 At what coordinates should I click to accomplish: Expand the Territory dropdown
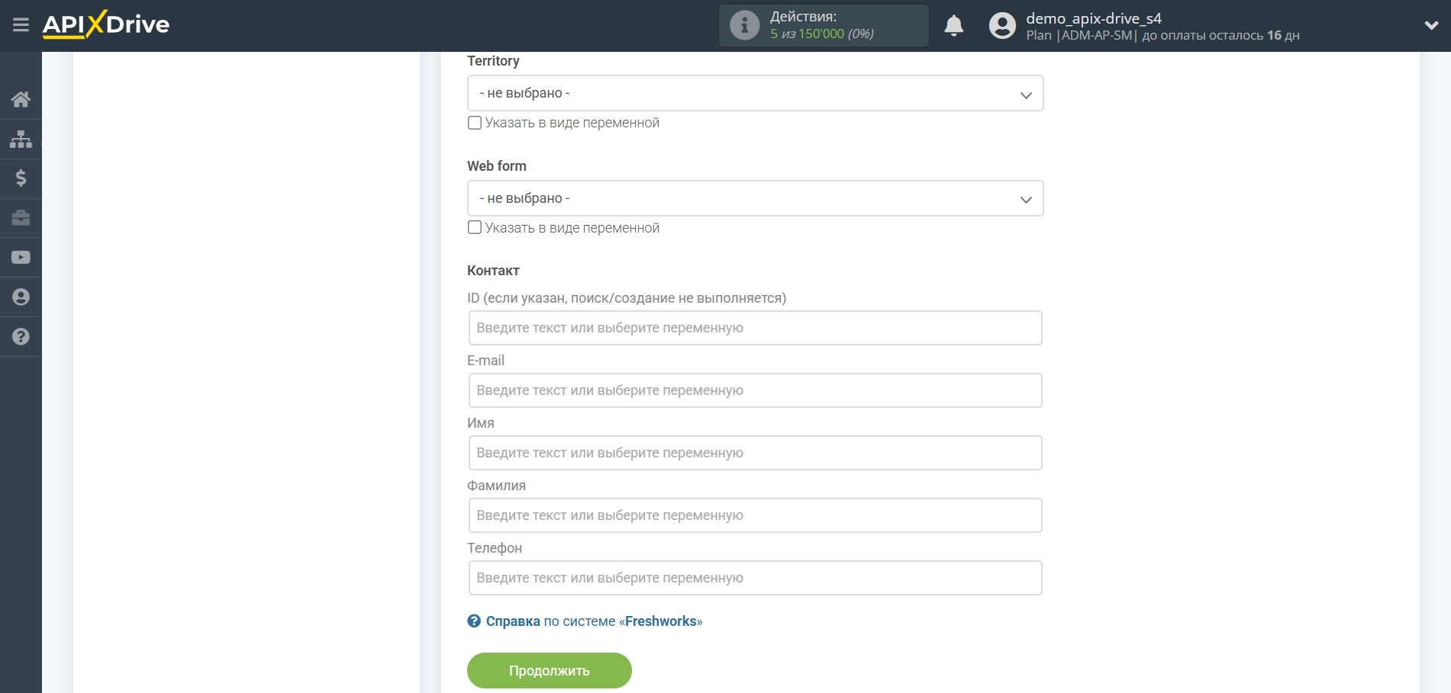(754, 93)
